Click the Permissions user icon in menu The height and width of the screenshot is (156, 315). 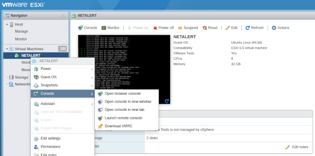click(x=36, y=147)
